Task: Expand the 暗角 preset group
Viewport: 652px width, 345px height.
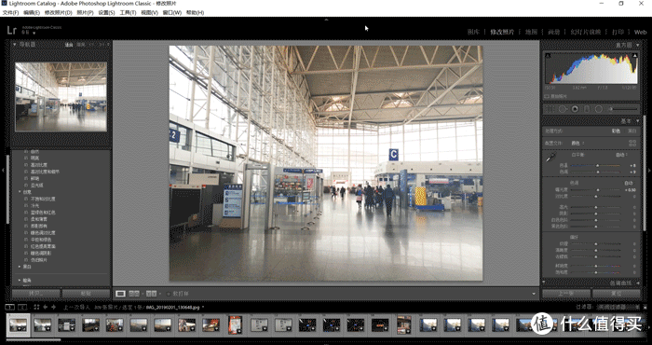Action: click(x=20, y=280)
